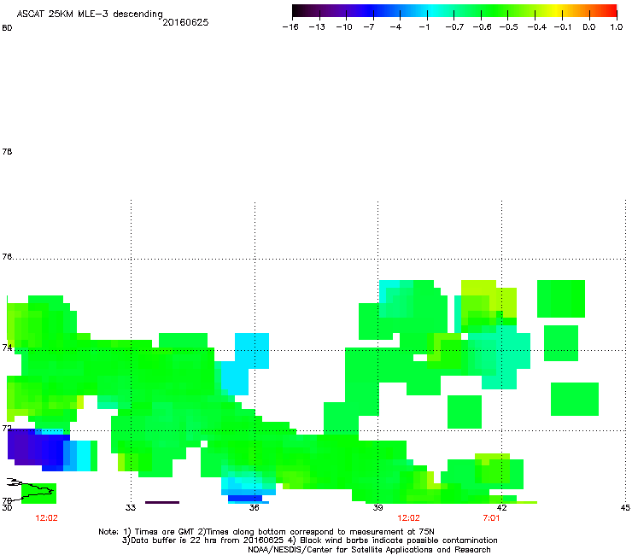Click the latitude label 74
Screen dimensions: 632x555
coord(7,348)
